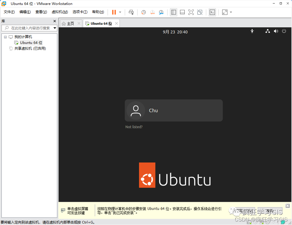Open stretch display dropdown arrow
The height and width of the screenshot is (225, 292).
(x=231, y=12)
